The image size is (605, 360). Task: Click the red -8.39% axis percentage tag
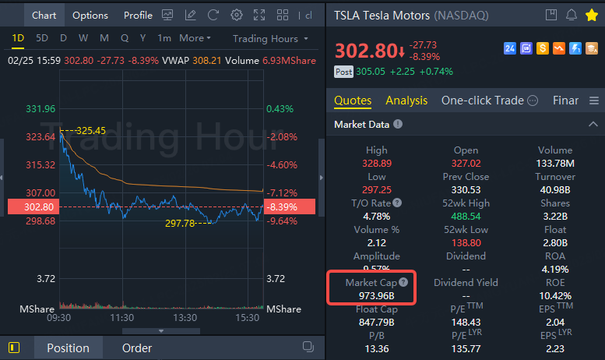coord(290,206)
